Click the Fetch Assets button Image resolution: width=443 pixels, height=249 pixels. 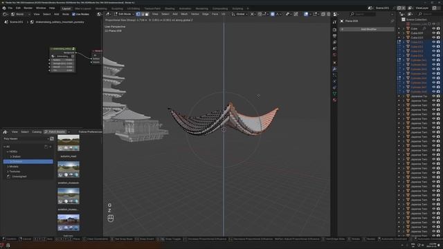coord(55,132)
